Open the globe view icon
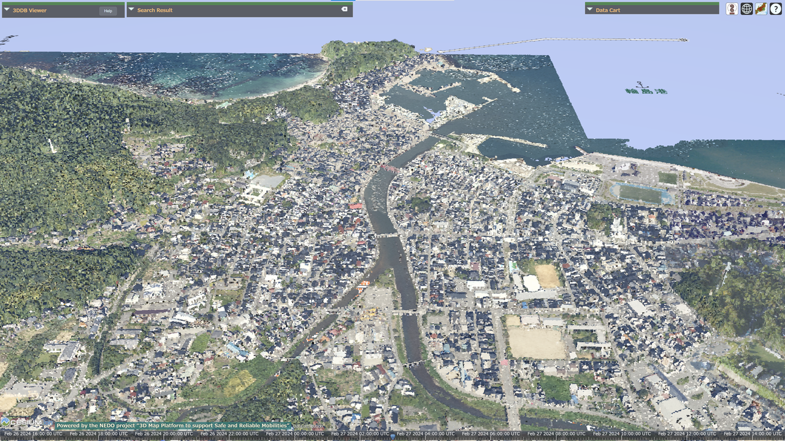The height and width of the screenshot is (441, 785). click(746, 9)
